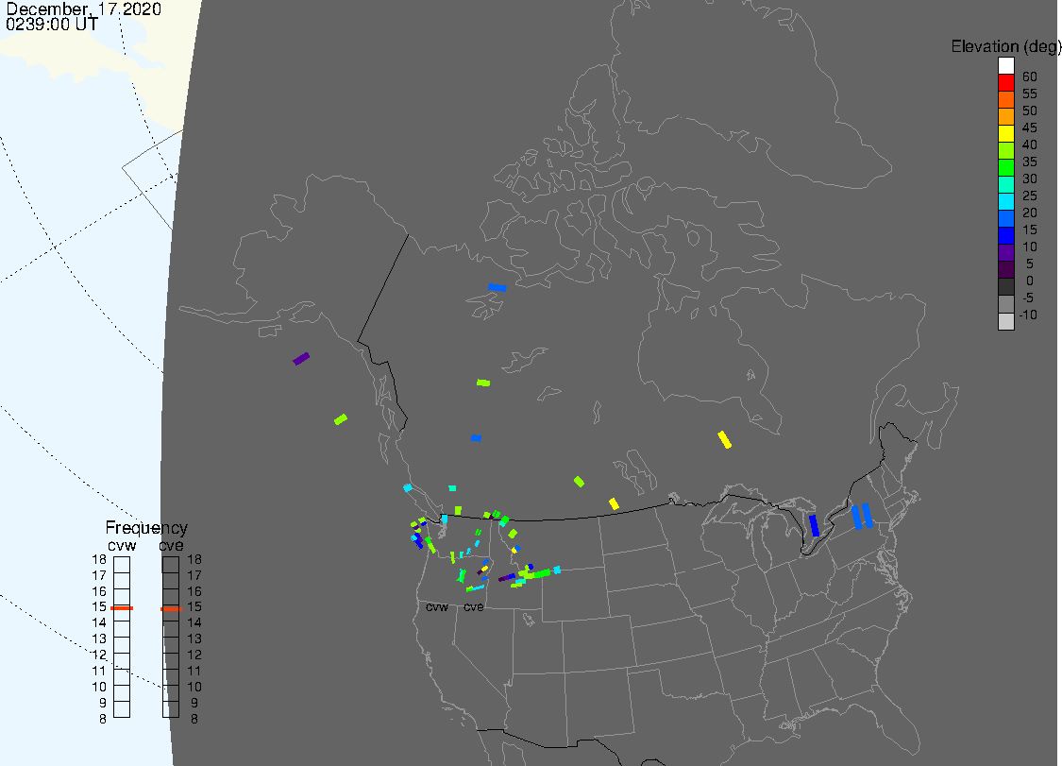1062x766 pixels.
Task: Click the lime echo marker off British Columbia coast
Action: [x=341, y=419]
